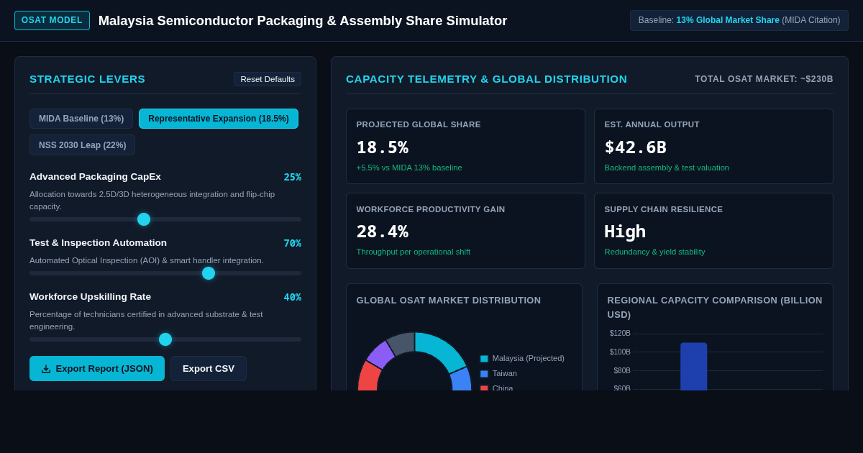Click the 70% automation value
Image resolution: width=863 pixels, height=453 pixels.
tap(292, 243)
